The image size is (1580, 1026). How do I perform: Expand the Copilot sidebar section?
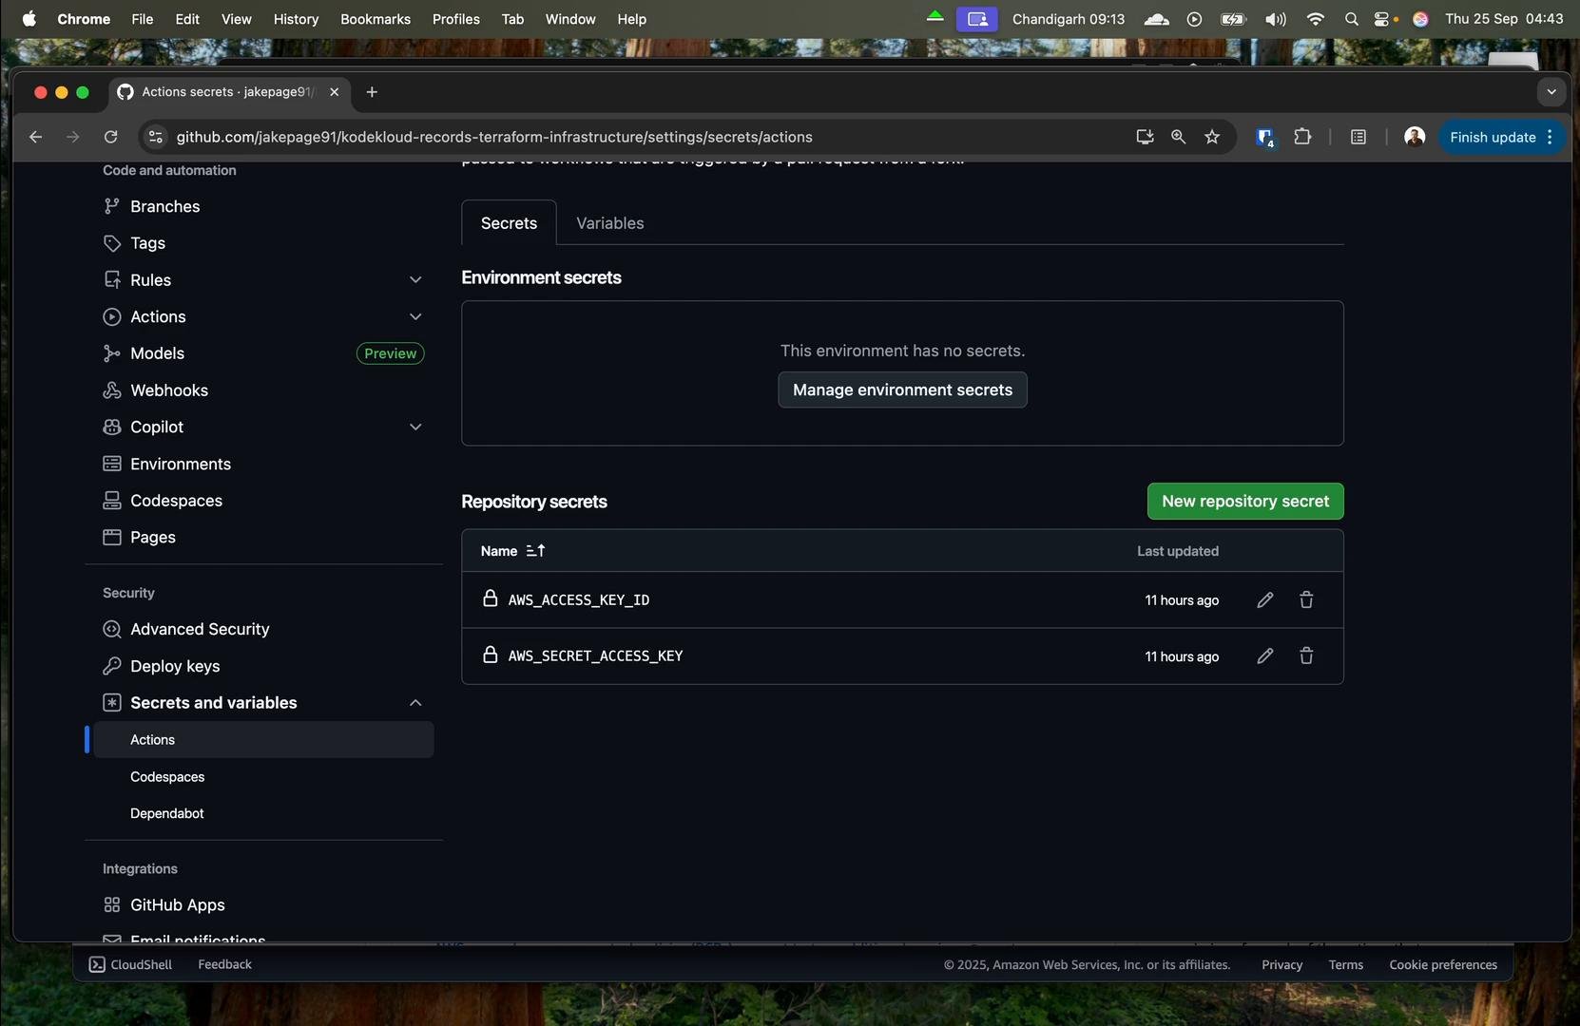tap(415, 427)
